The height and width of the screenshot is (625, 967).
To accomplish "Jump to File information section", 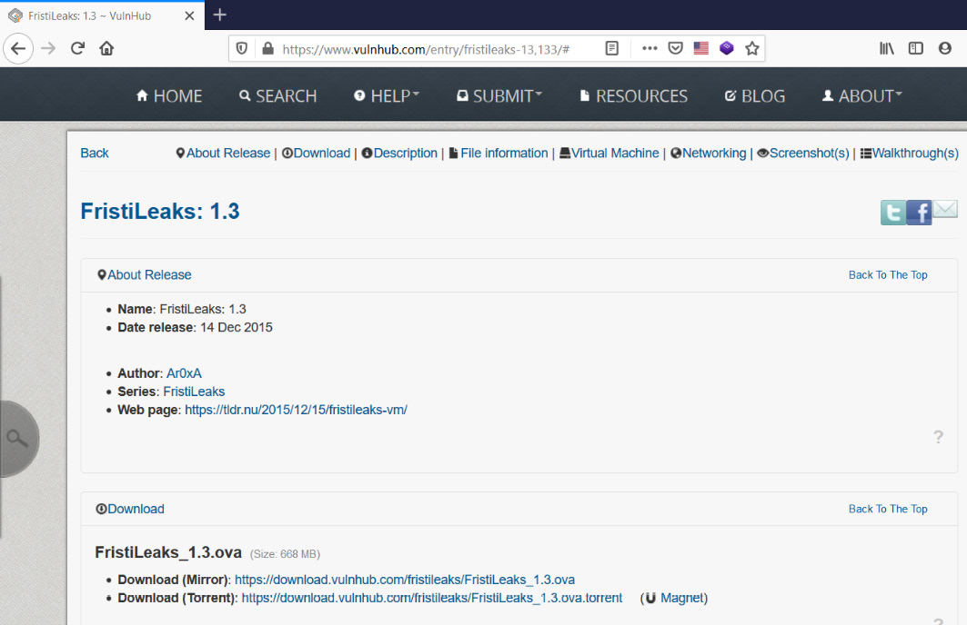I will (x=499, y=153).
